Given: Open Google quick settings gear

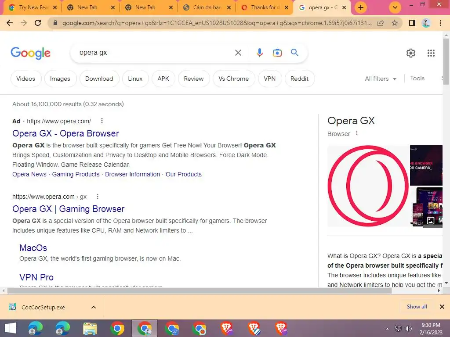Looking at the screenshot, I should (x=411, y=53).
